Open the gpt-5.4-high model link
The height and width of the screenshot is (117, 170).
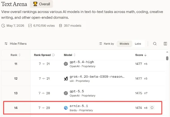tap(82, 62)
